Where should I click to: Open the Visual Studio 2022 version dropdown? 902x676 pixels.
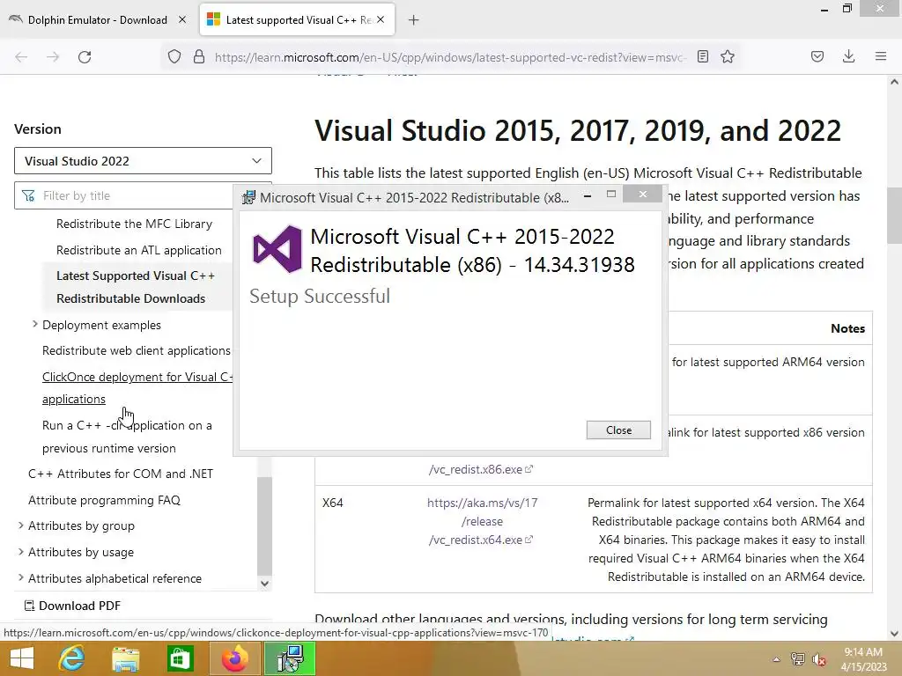(143, 161)
